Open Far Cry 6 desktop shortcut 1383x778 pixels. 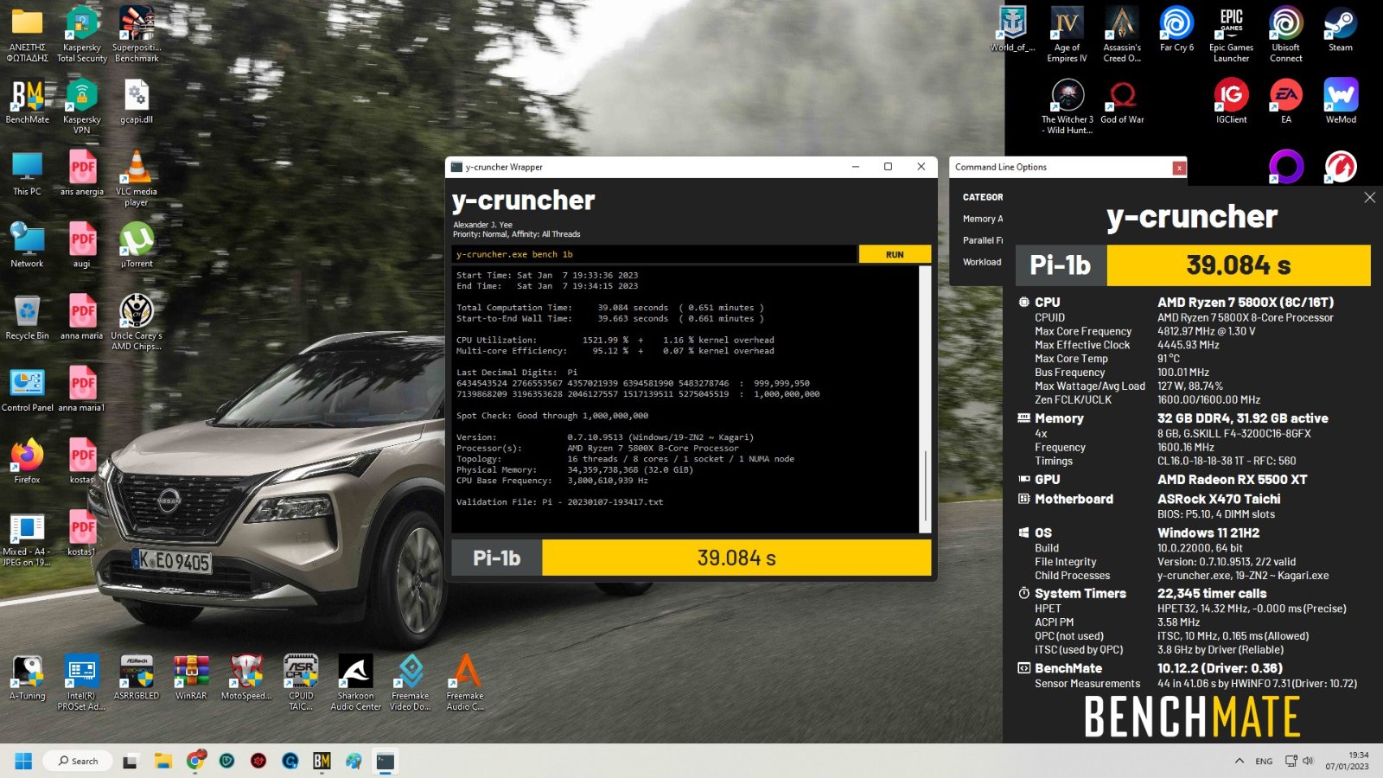pyautogui.click(x=1176, y=29)
